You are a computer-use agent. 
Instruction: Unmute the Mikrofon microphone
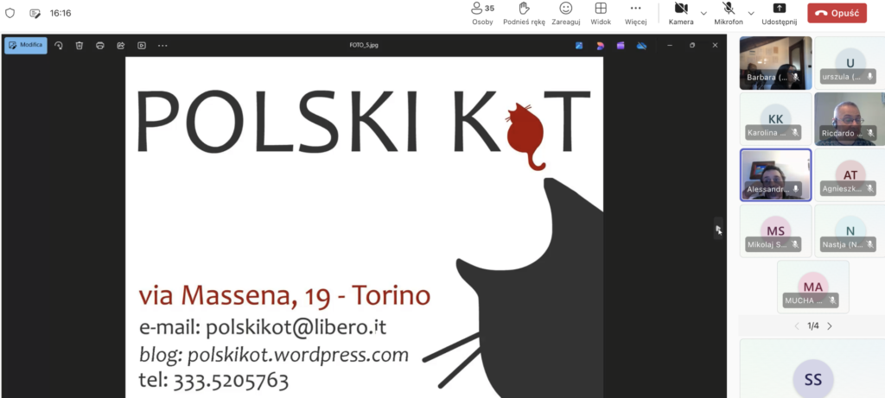[729, 13]
